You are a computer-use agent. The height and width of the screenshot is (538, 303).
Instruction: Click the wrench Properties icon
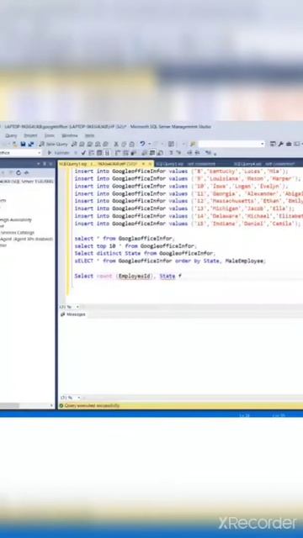coord(280,144)
